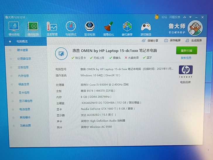Open the 硬件体检 hardware checkup icon
Screen dimensions: 213x160
point(14,29)
